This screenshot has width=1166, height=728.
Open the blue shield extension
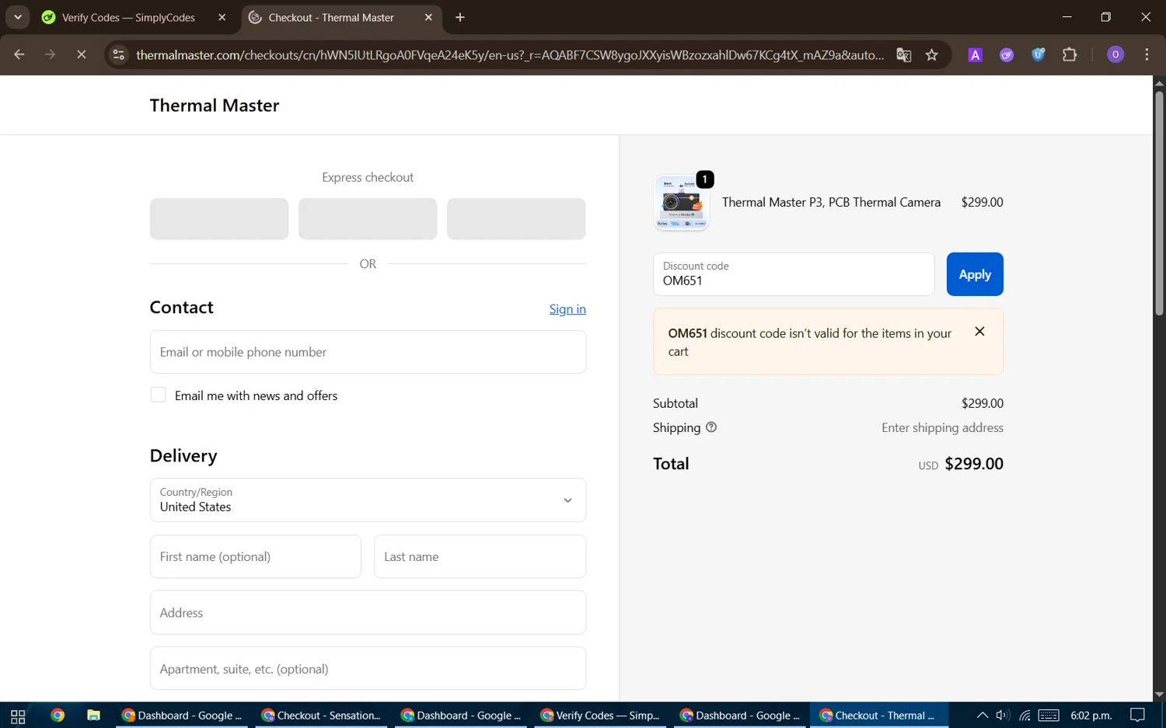tap(1039, 54)
